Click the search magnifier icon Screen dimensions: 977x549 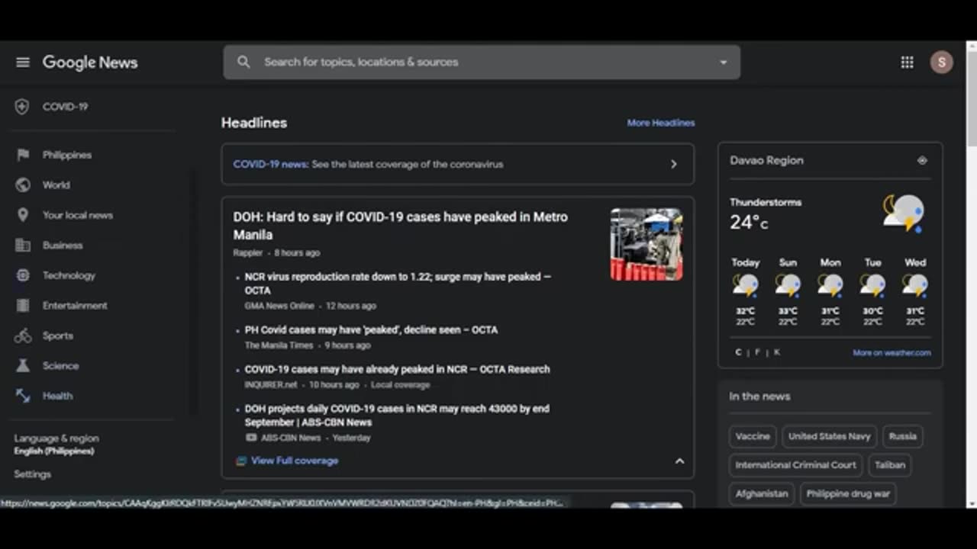243,62
